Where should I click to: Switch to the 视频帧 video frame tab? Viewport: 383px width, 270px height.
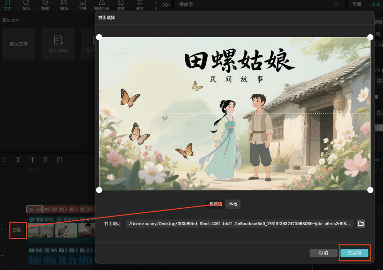tap(215, 204)
